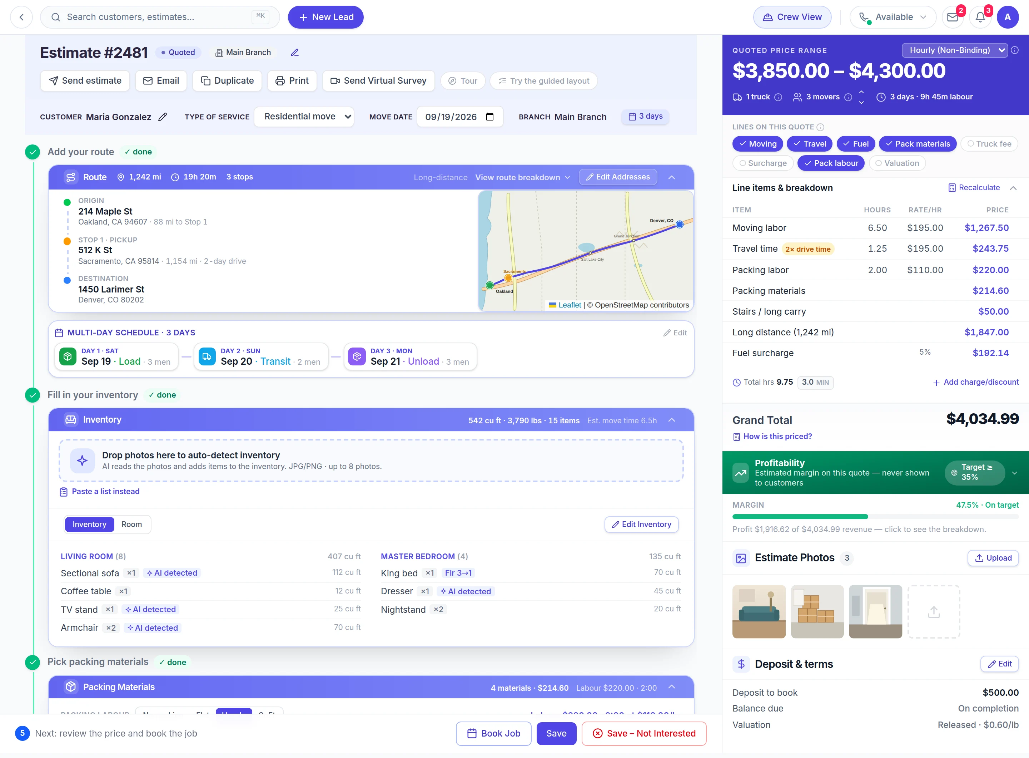Click the calendar icon in Move Date field
The width and height of the screenshot is (1029, 758).
coord(490,117)
